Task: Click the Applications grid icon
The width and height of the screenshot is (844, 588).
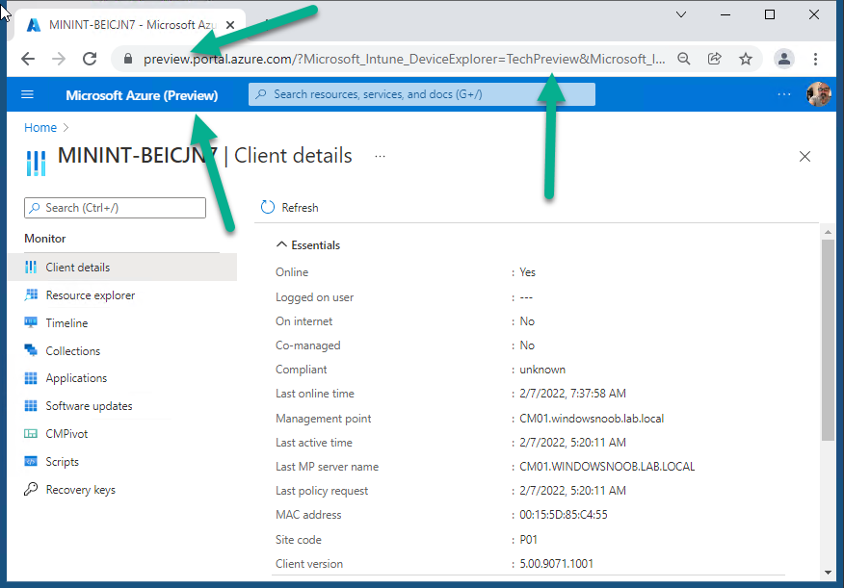Action: (31, 378)
